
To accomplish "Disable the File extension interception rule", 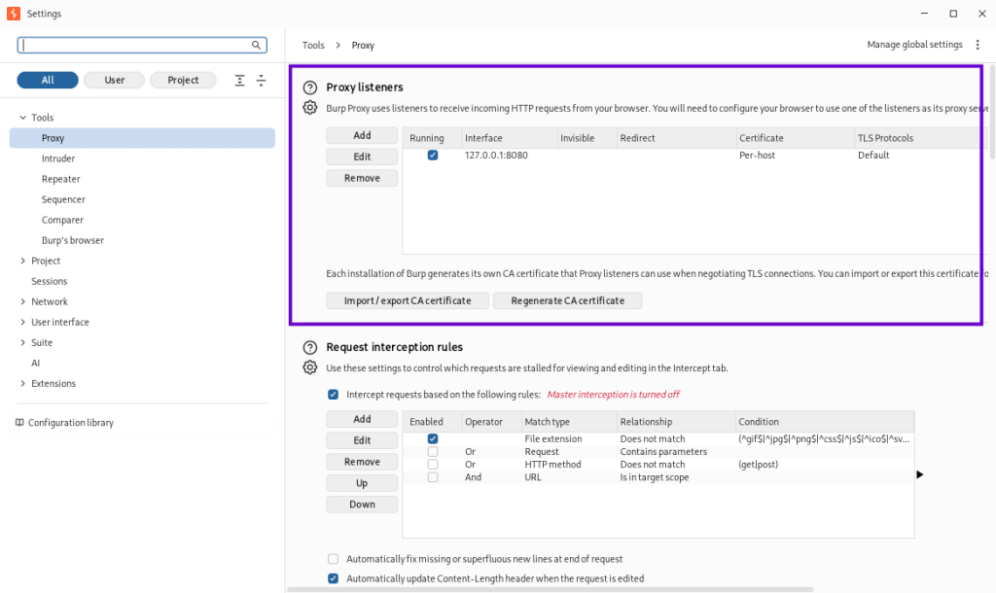I will 433,438.
